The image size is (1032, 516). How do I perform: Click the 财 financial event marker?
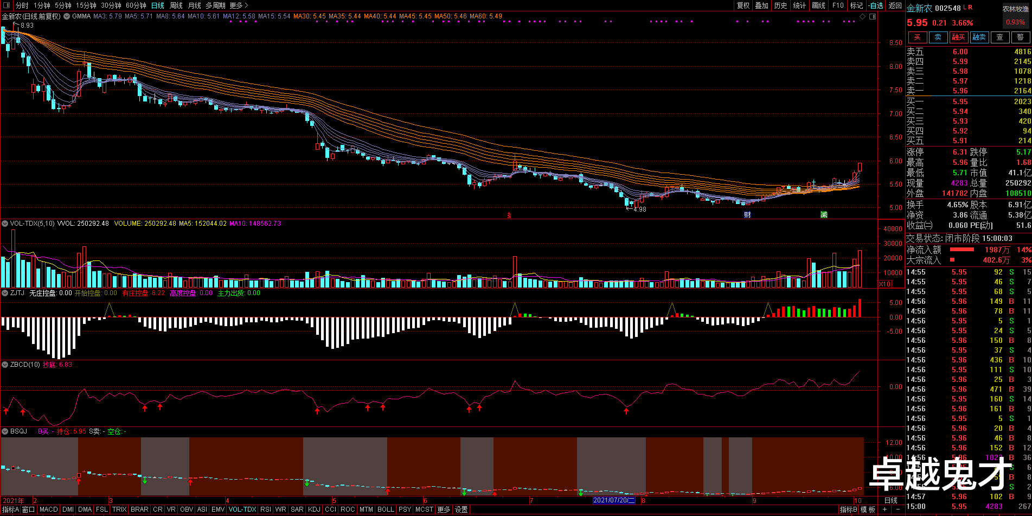pyautogui.click(x=747, y=215)
